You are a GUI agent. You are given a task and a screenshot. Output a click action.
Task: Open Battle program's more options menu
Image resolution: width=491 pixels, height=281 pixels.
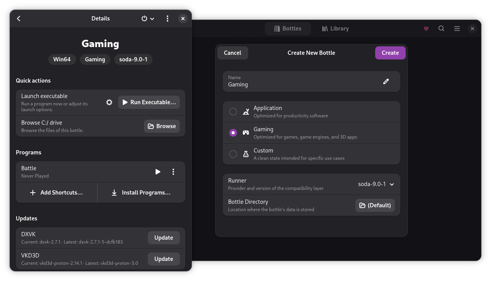point(173,172)
